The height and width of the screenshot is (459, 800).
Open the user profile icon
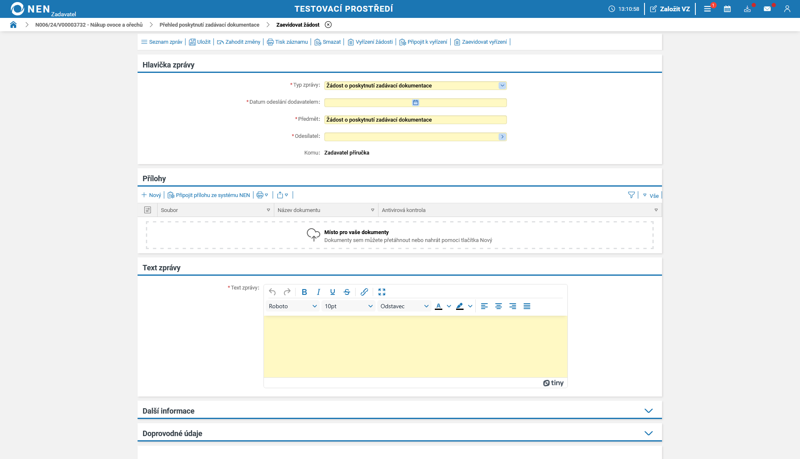[x=787, y=9]
